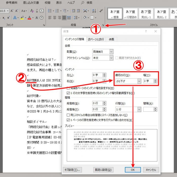This screenshot has height=177, width=177.
Task: Apply the 見出し 1 style
Action: (146, 14)
